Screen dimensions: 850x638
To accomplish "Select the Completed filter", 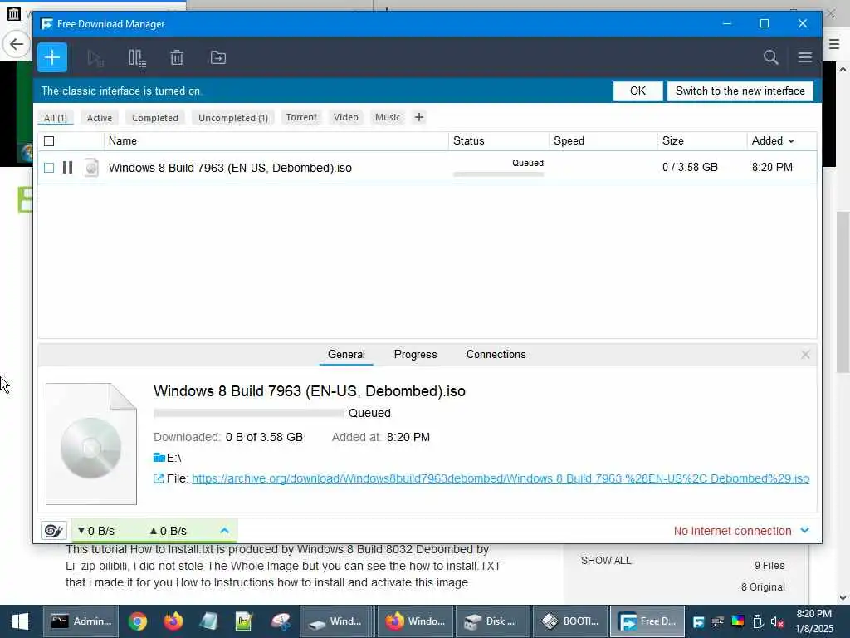I will click(x=155, y=118).
